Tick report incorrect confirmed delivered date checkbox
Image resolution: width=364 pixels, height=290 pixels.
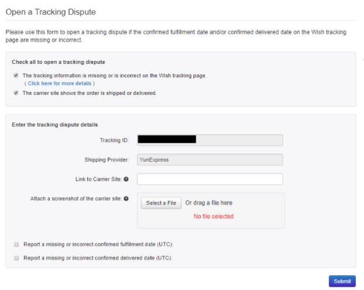(16, 258)
